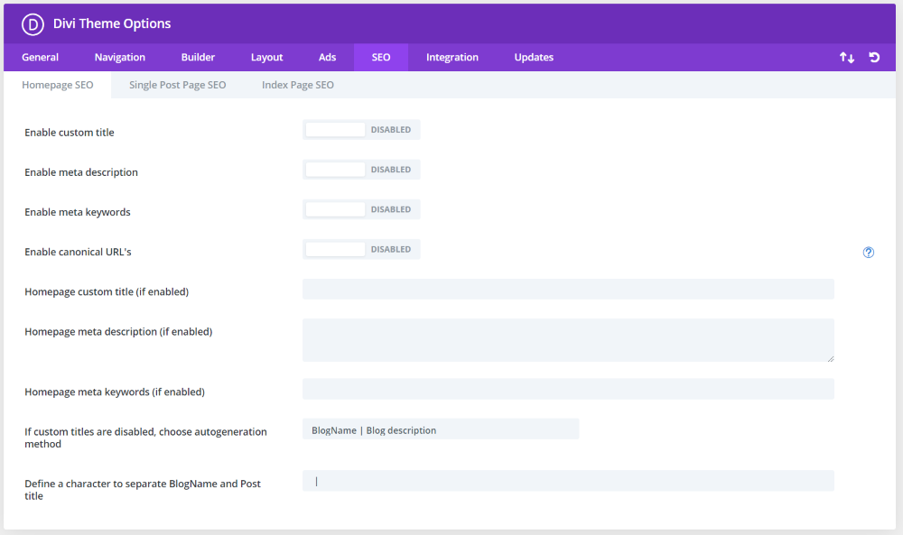Open the title autogeneration method dropdown

[441, 429]
